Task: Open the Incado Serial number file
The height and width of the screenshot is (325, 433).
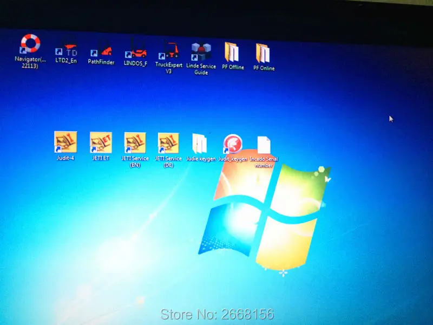Action: [x=264, y=145]
